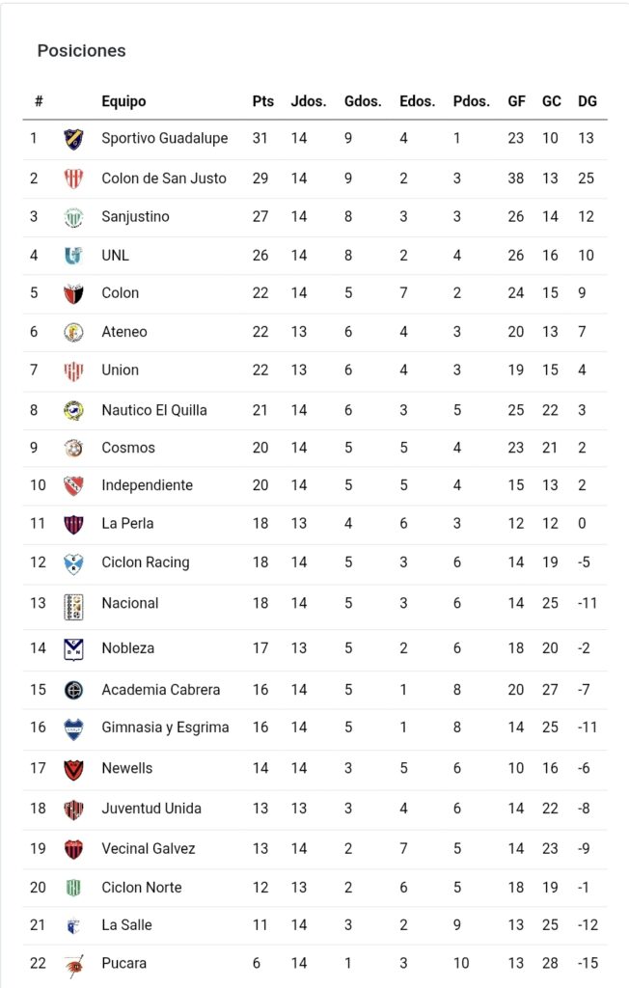Select the UNL team logo
The image size is (629, 988).
click(x=73, y=255)
